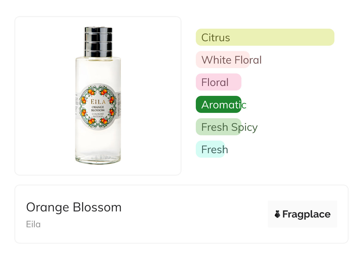Click the EILA brand text on the bottle label
Screen dimensions: 363x258
pos(98,102)
